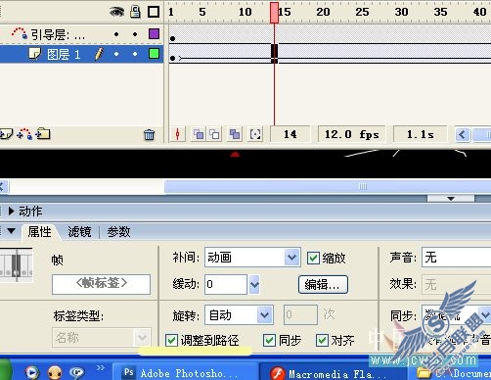491x380 pixels.
Task: Open modify onion markers menu
Action: (255, 134)
